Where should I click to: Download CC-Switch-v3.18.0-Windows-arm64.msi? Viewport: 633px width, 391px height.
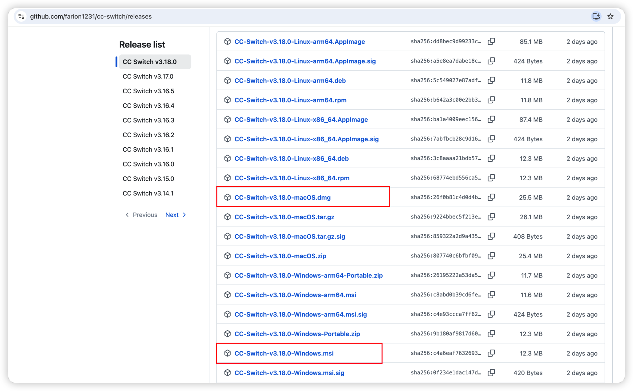[295, 295]
